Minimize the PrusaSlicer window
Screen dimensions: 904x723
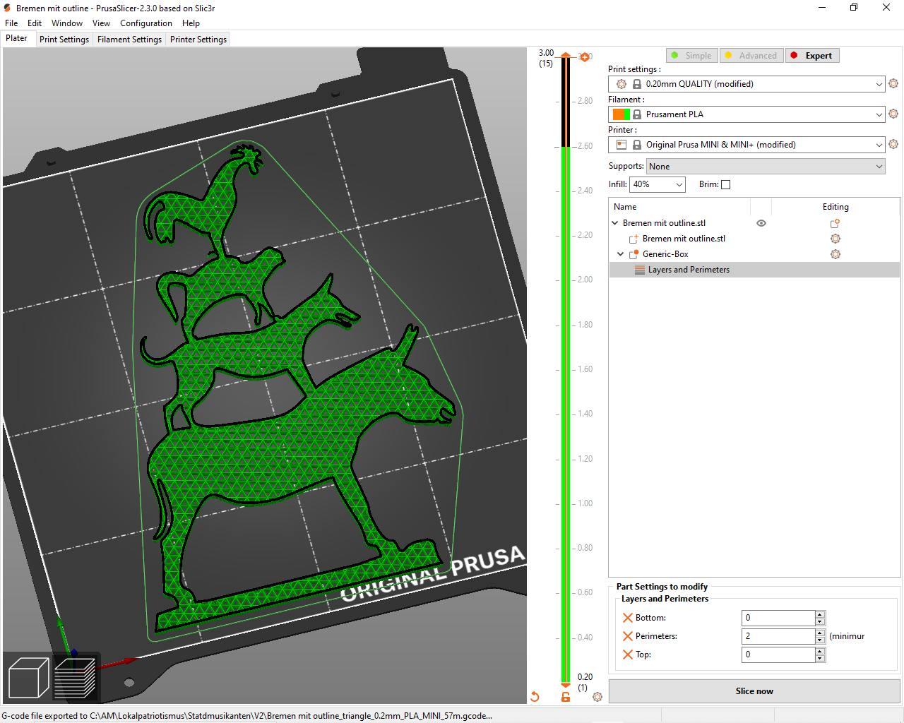(822, 8)
